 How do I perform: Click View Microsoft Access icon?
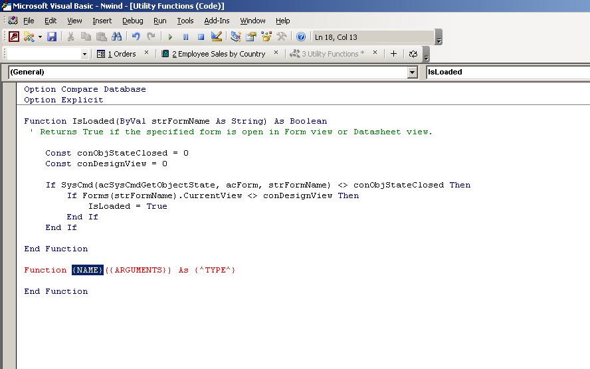[x=14, y=37]
